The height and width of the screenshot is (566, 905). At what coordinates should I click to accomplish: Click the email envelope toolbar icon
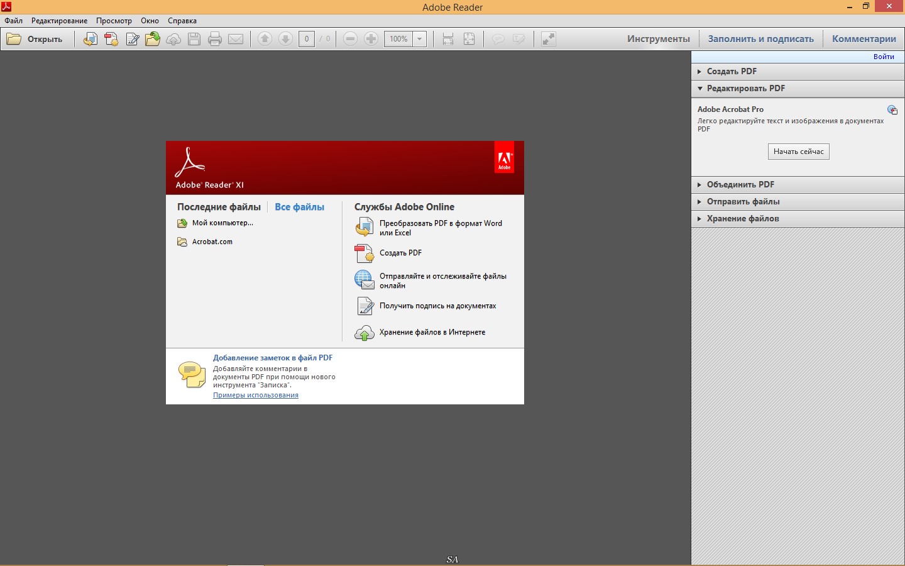tap(236, 39)
